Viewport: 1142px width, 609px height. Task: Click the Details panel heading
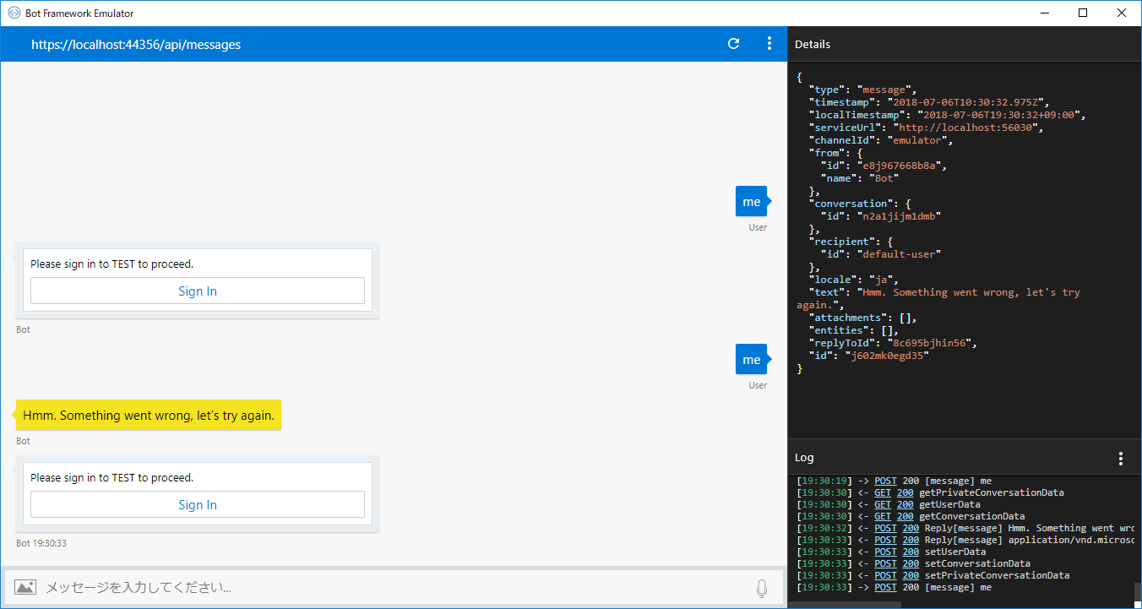click(813, 44)
